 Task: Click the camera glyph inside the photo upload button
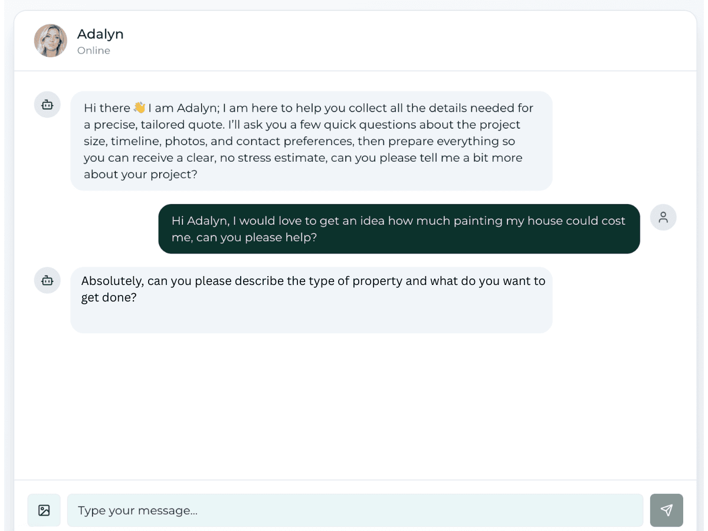click(x=44, y=510)
